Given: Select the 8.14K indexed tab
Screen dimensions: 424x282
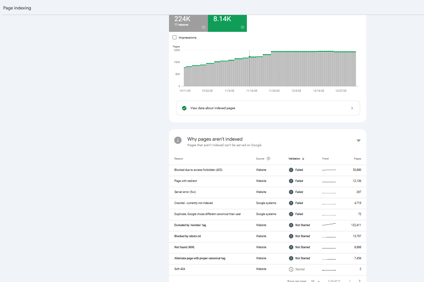Looking at the screenshot, I should (227, 23).
